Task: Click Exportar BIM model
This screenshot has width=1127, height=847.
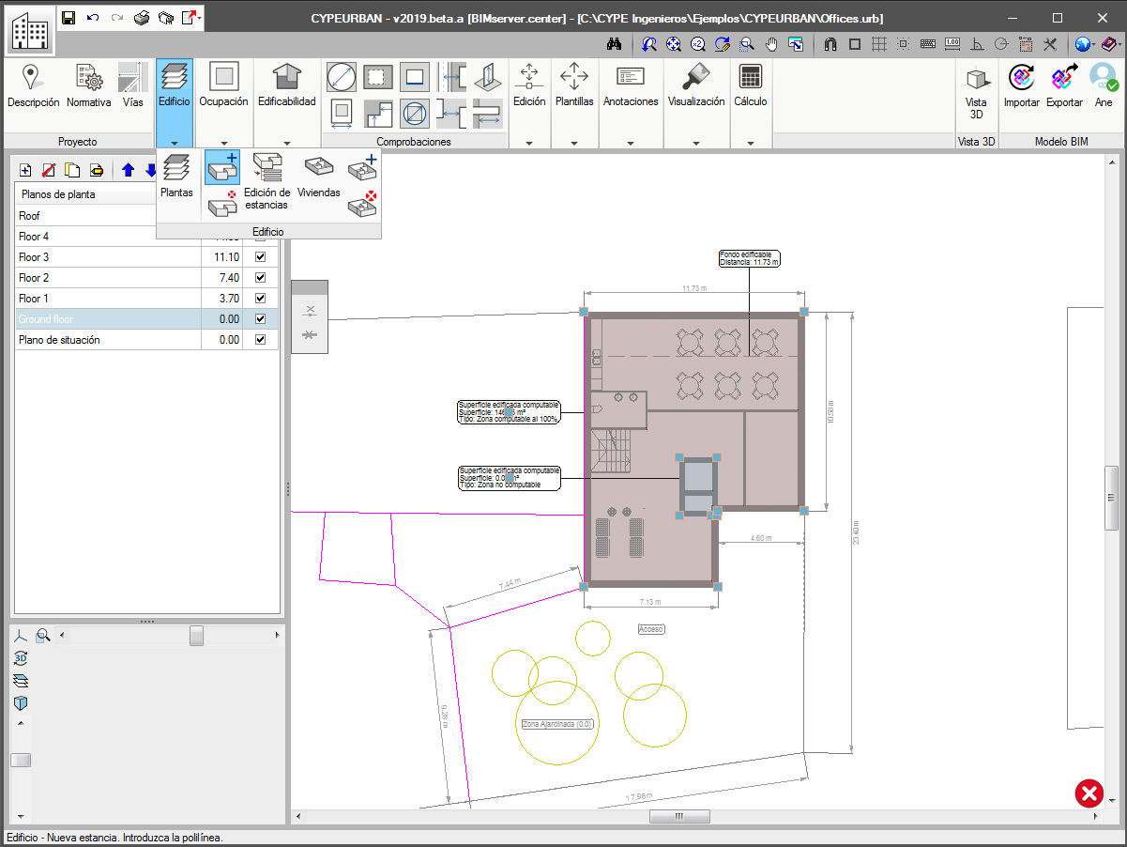Action: coord(1064,86)
